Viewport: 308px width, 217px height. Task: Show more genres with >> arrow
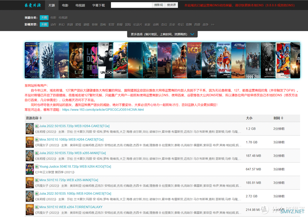click(213, 24)
